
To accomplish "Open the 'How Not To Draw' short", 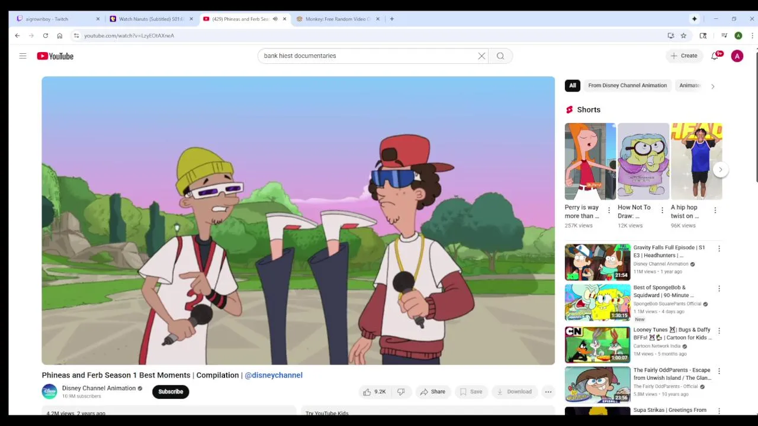I will coord(644,162).
